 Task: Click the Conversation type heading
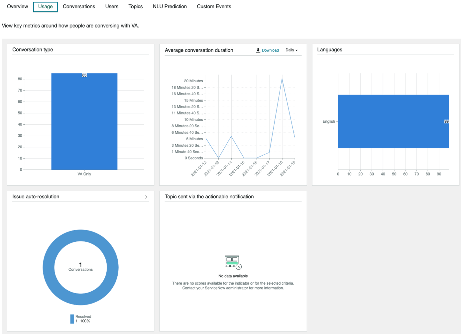[x=33, y=50]
